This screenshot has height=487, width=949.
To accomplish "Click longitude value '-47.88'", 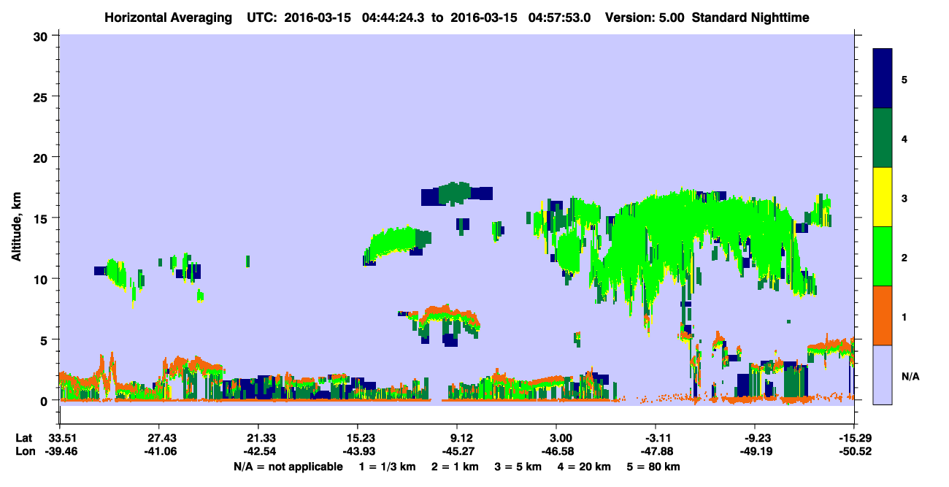I will coord(656,452).
